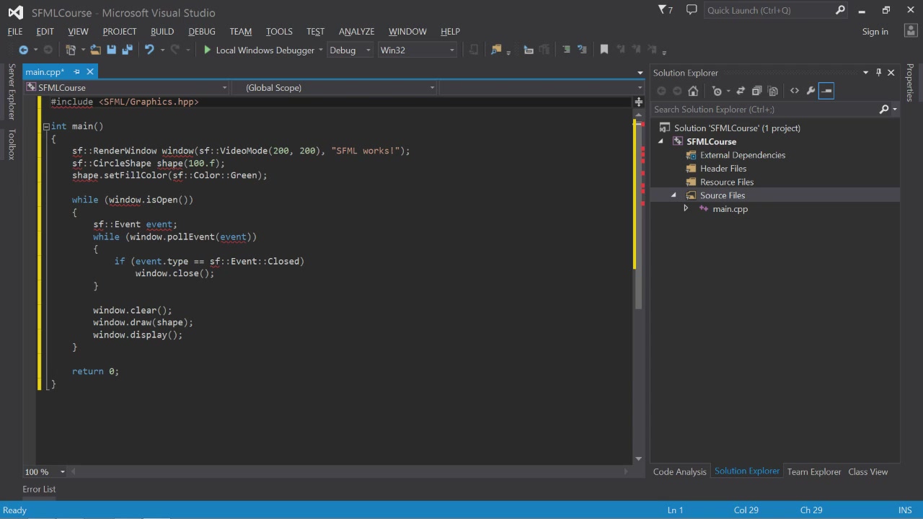This screenshot has width=923, height=519.
Task: Click the New Project toolbar icon
Action: point(70,50)
